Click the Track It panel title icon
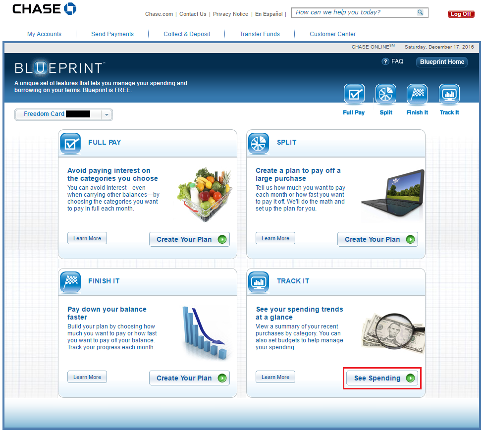This screenshot has height=433, width=484. pyautogui.click(x=258, y=282)
